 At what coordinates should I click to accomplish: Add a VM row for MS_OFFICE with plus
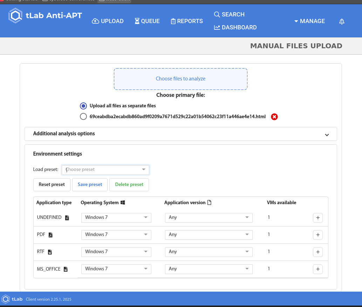tap(318, 269)
